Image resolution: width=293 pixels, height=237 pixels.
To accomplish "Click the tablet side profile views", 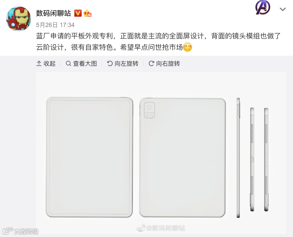I will [252, 158].
